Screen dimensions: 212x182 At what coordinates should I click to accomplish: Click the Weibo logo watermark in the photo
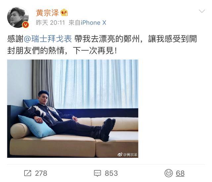[x=120, y=155]
